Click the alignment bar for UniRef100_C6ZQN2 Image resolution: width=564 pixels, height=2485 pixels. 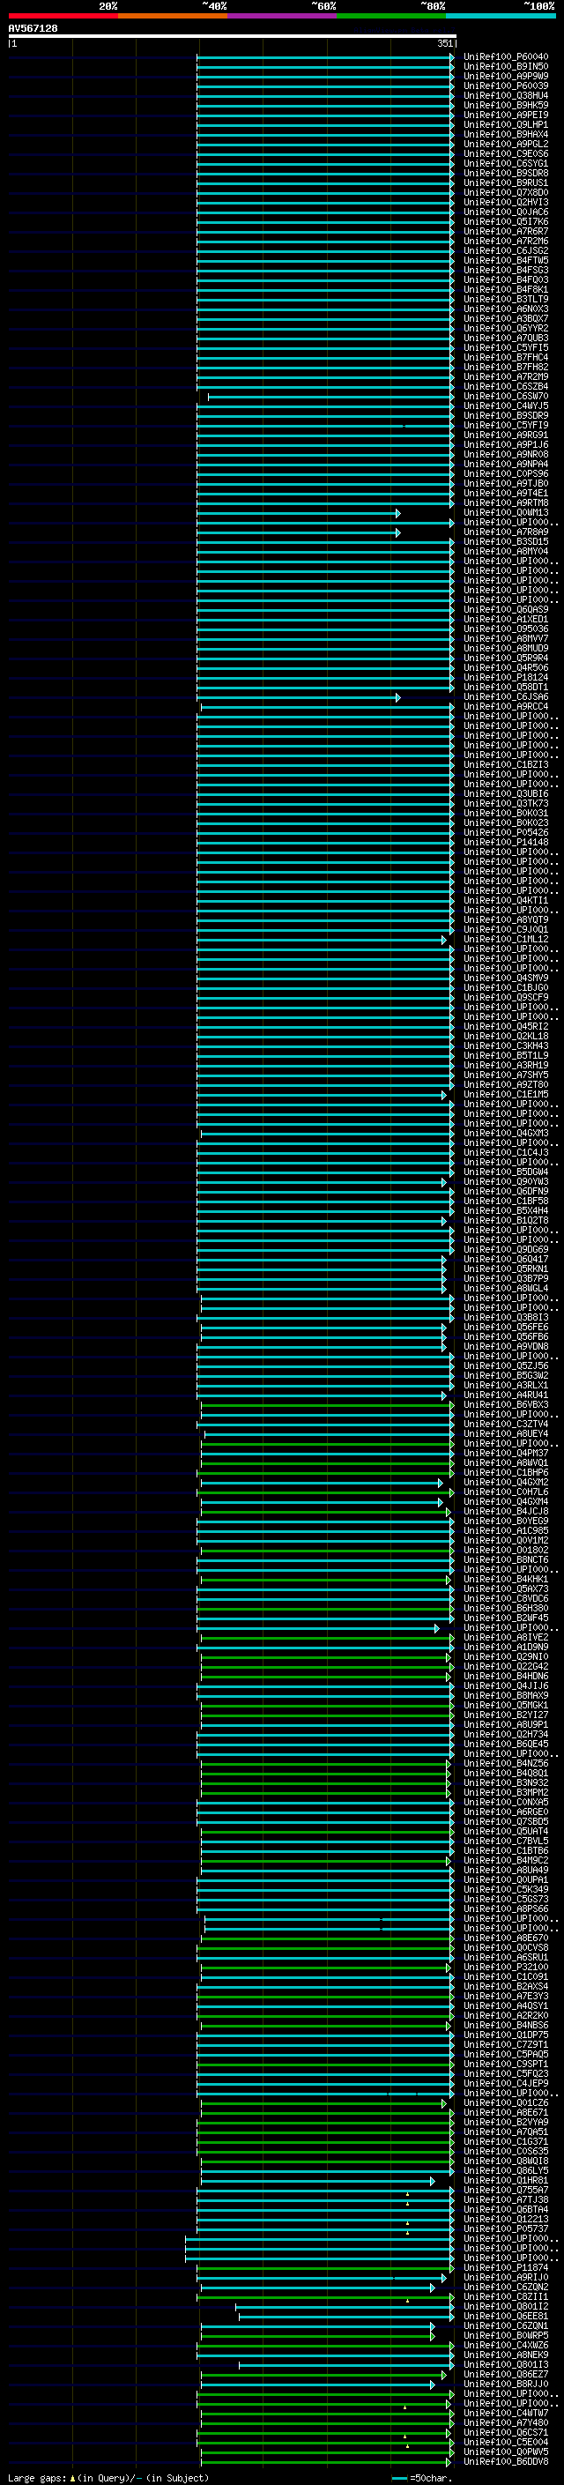pos(317,2288)
